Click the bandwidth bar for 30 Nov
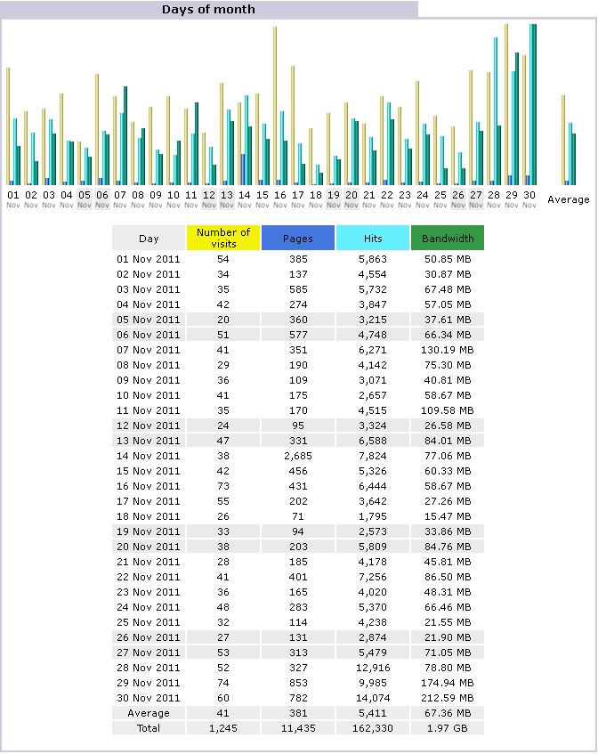The width and height of the screenshot is (598, 754). [535, 104]
